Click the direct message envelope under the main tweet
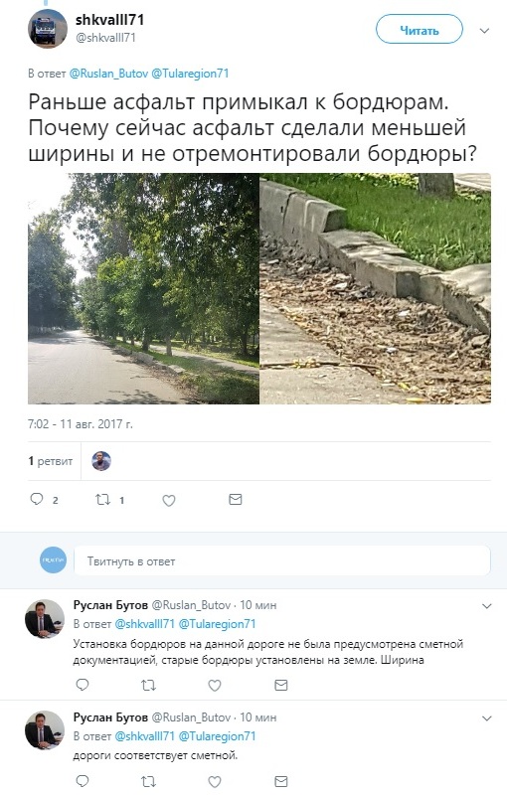Screen dimensions: 507x795 pos(236,500)
